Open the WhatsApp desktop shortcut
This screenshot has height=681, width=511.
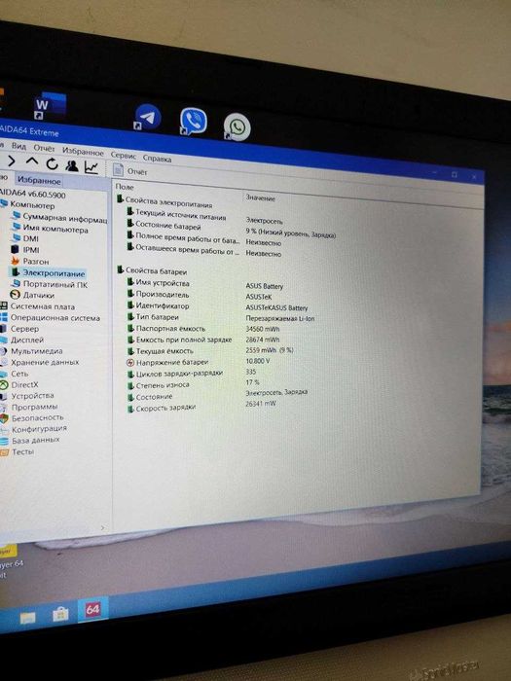pyautogui.click(x=237, y=127)
